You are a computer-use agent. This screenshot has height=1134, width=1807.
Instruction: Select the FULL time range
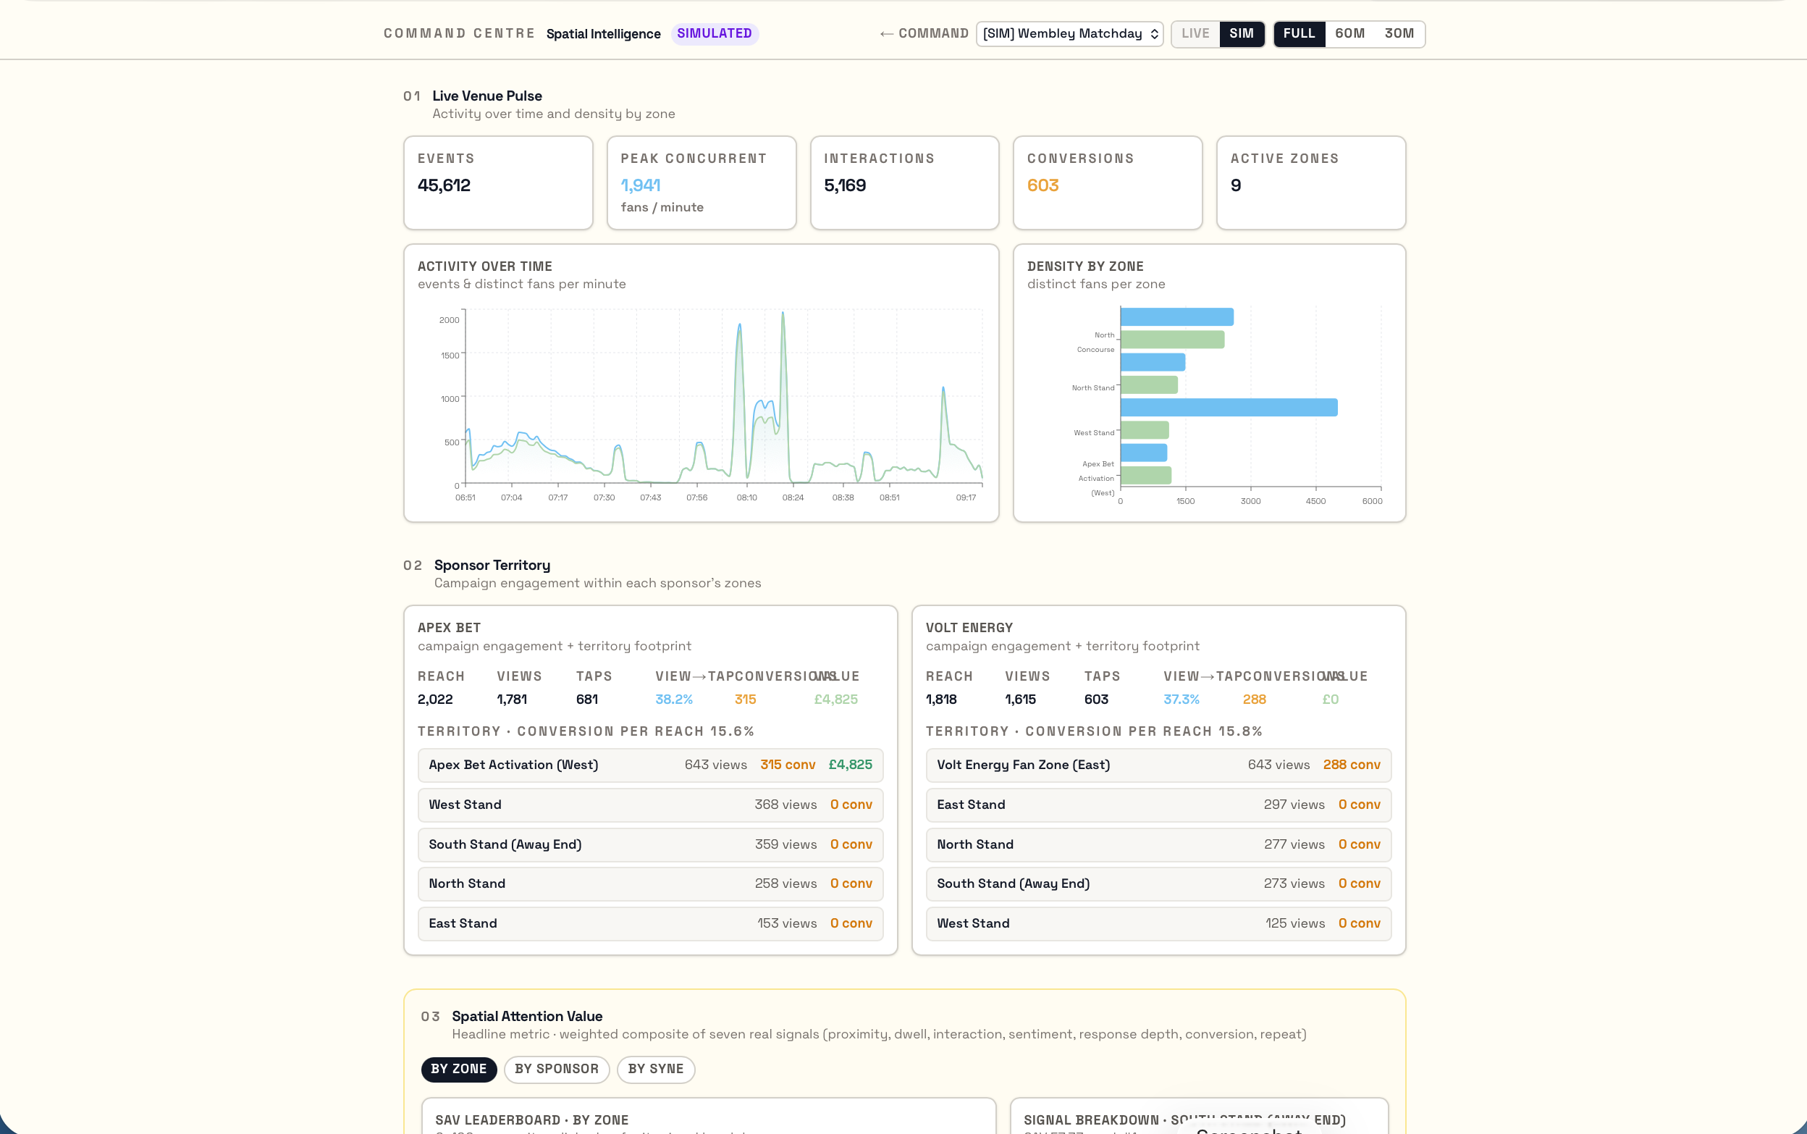[x=1299, y=34]
